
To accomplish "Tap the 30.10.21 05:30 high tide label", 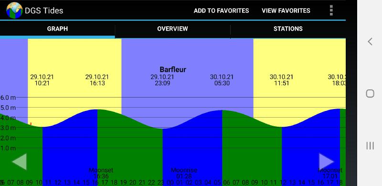I will pyautogui.click(x=222, y=80).
